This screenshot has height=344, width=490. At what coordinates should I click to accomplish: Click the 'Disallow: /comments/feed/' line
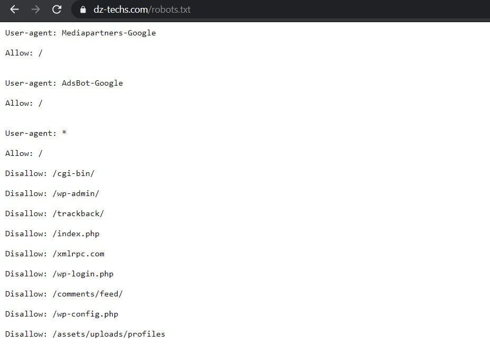pyautogui.click(x=64, y=294)
